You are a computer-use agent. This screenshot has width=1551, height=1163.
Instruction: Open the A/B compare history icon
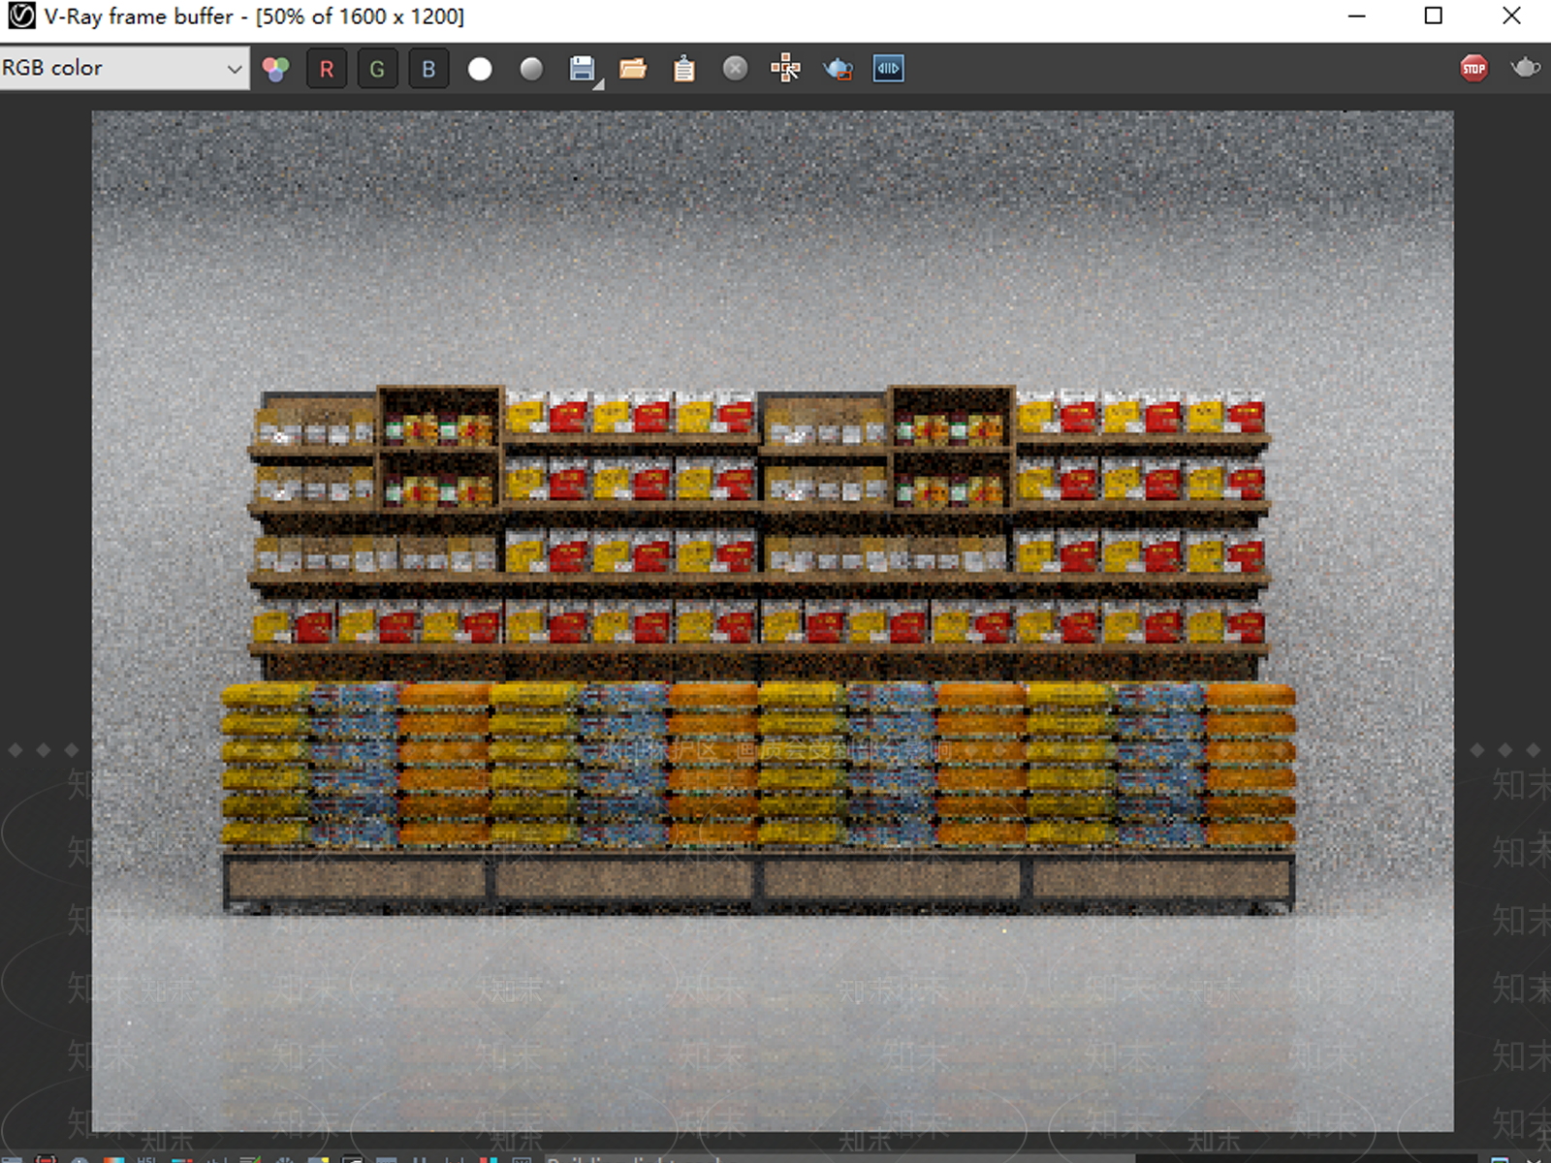[889, 69]
